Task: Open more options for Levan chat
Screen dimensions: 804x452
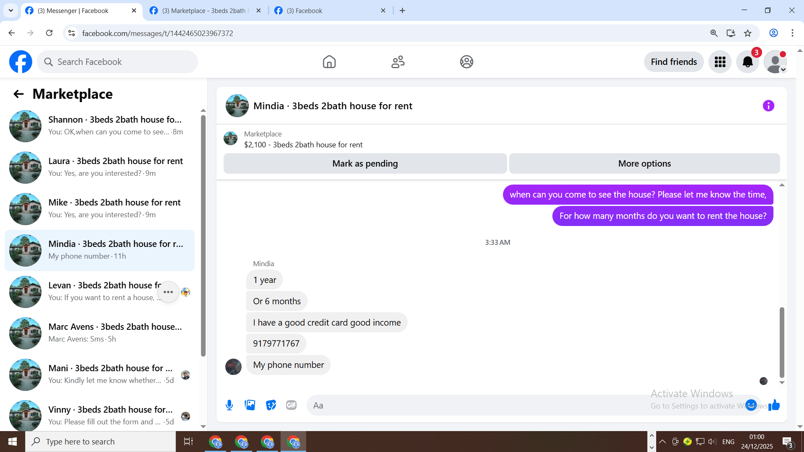Action: pyautogui.click(x=168, y=292)
